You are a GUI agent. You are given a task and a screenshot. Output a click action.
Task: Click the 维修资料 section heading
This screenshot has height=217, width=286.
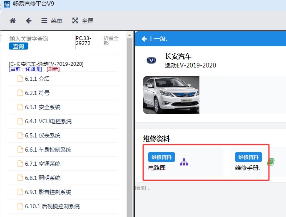tap(157, 139)
